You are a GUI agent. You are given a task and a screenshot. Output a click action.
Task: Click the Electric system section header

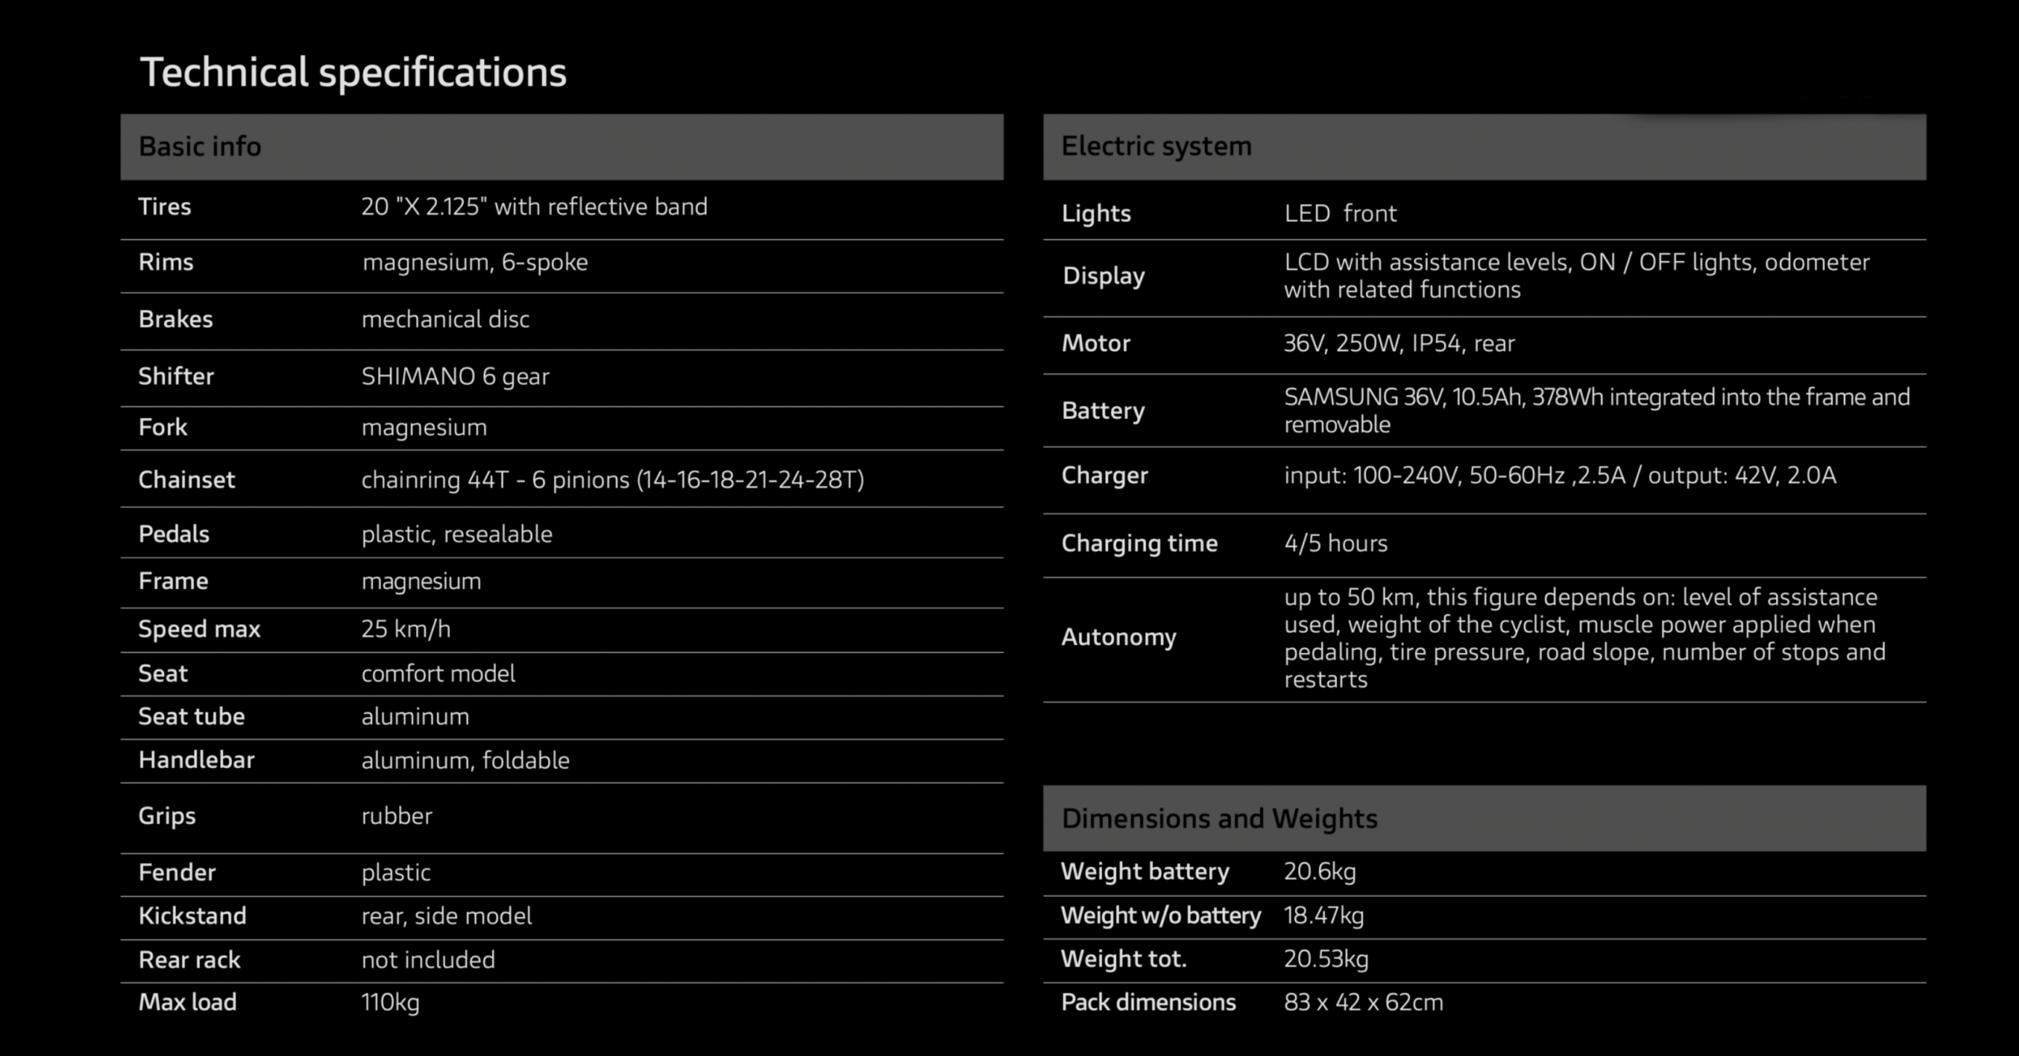point(1156,146)
